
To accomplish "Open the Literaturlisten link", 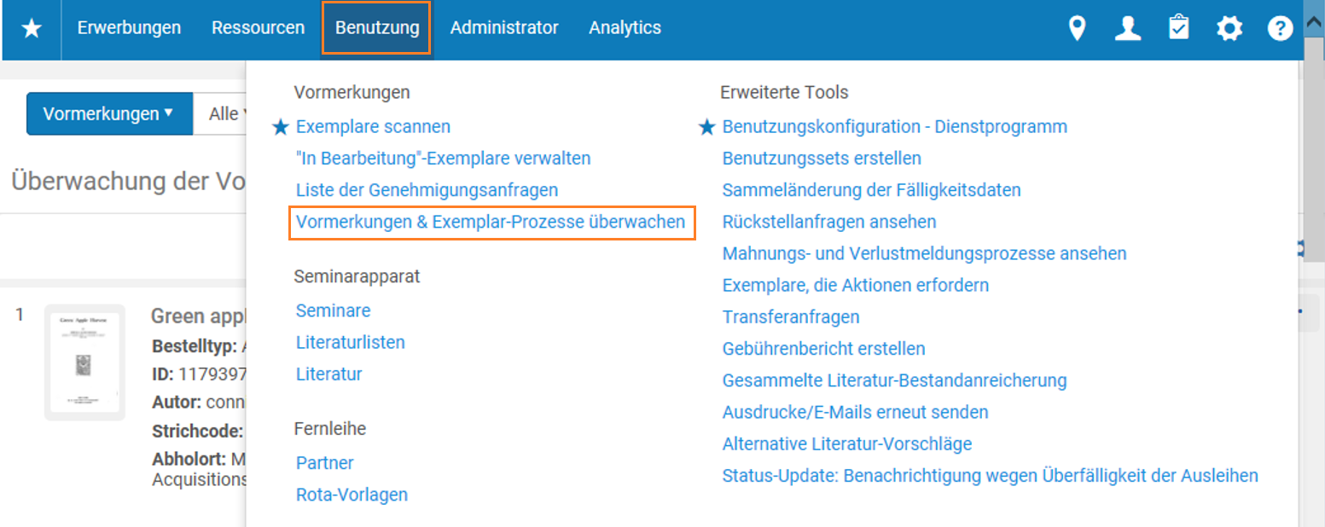I will coord(350,342).
